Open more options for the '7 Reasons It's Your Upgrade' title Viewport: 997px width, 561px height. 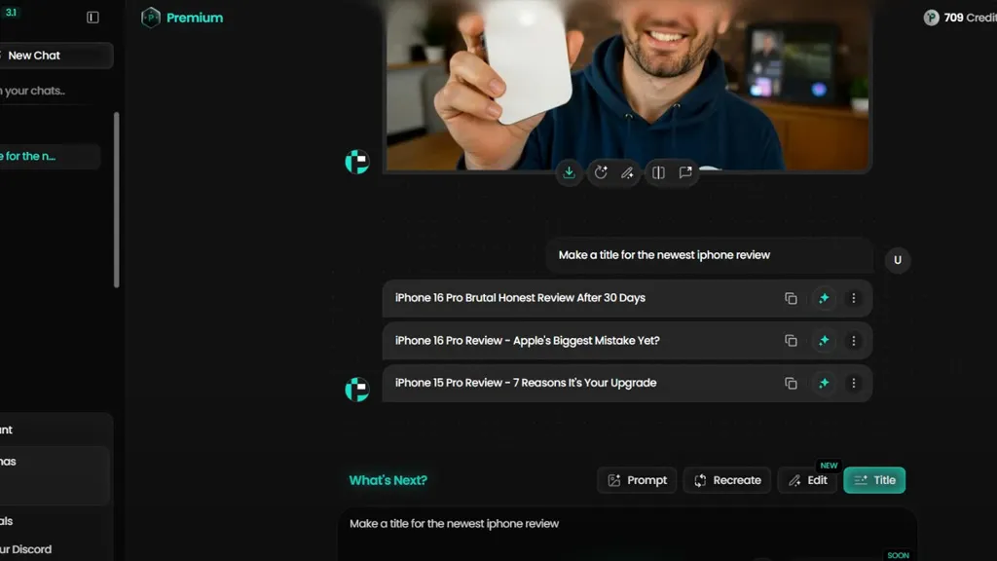coord(853,383)
